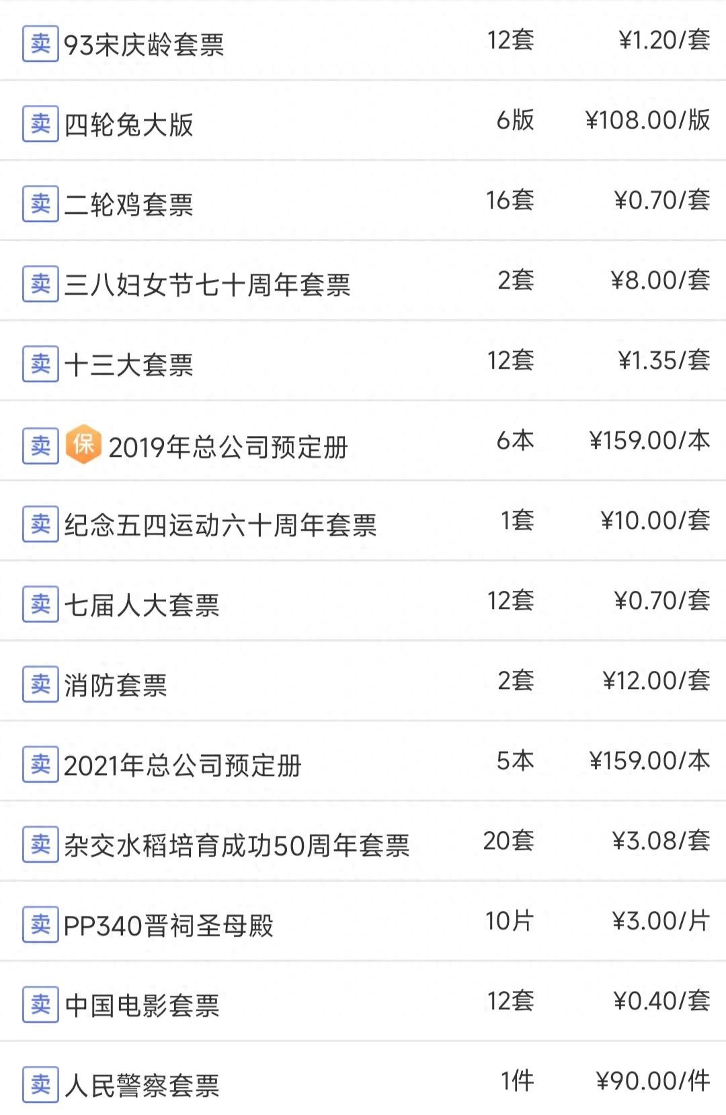Tap the 卖 icon beside 人民警察套票
726x1115 pixels.
pyautogui.click(x=40, y=1085)
